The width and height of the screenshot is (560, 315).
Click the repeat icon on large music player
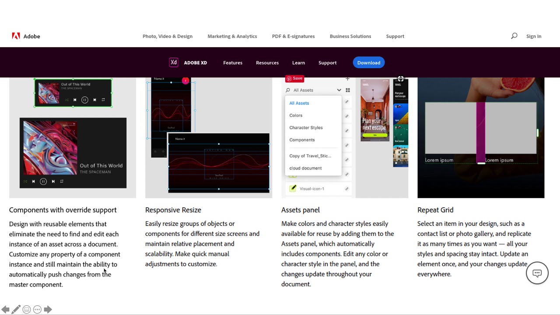pyautogui.click(x=62, y=181)
